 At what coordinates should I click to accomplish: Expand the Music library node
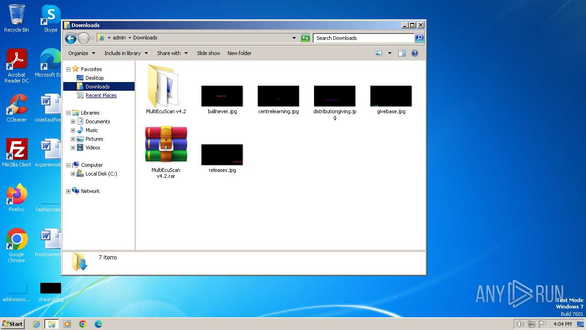coord(73,130)
